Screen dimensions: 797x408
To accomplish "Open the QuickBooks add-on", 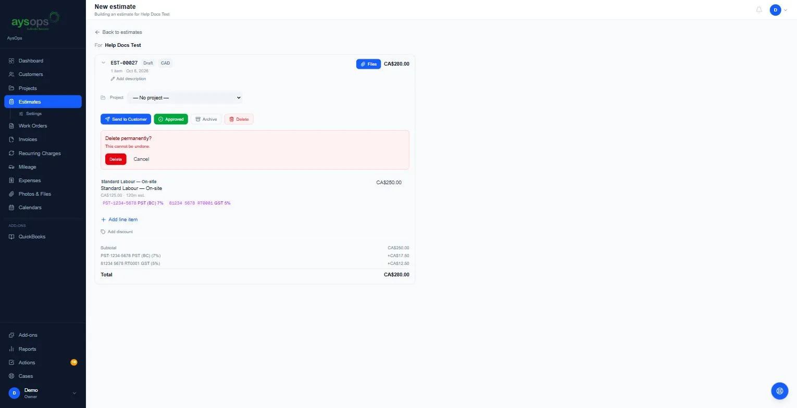I will (43, 237).
